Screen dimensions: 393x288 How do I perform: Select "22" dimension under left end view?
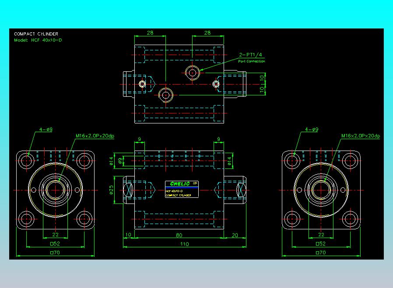point(56,235)
